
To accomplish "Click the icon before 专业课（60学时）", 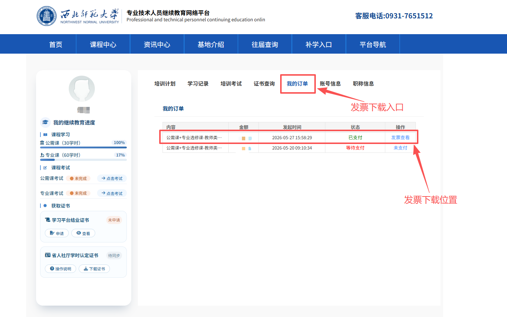I will [42, 155].
